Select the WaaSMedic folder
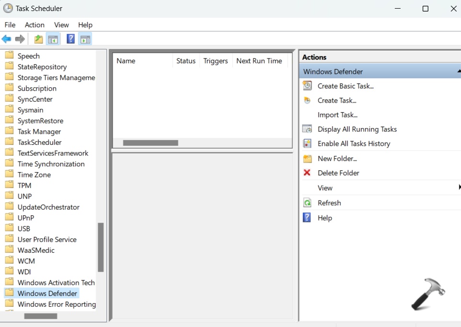The width and height of the screenshot is (461, 327). click(x=36, y=250)
